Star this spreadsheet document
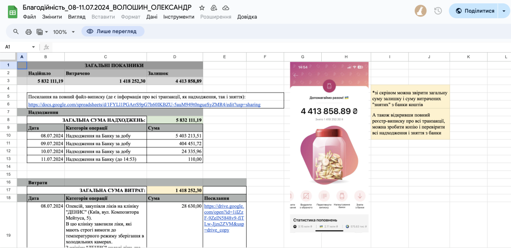Screen dimensions: 511x248 202,8
